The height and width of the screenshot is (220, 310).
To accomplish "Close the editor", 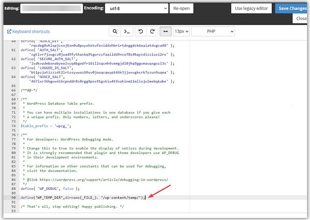I will pyautogui.click(x=301, y=19).
